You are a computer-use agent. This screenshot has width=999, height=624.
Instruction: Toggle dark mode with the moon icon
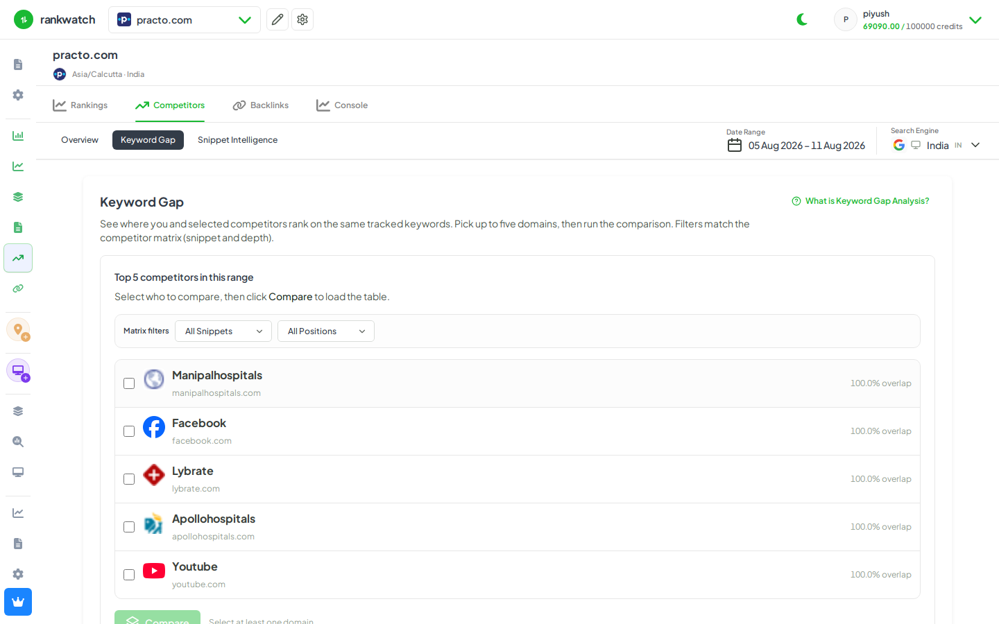(x=802, y=19)
